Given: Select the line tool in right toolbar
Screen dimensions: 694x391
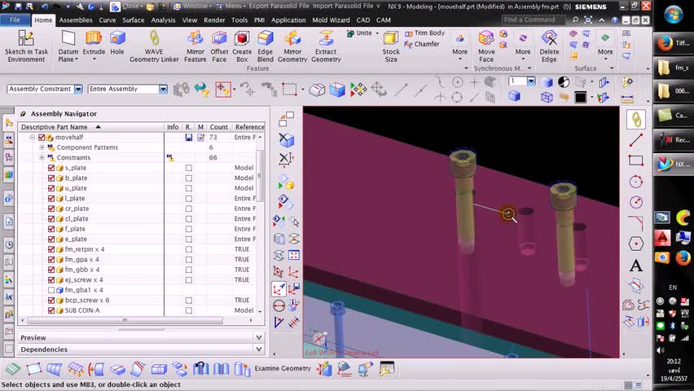Looking at the screenshot, I should coord(636,140).
